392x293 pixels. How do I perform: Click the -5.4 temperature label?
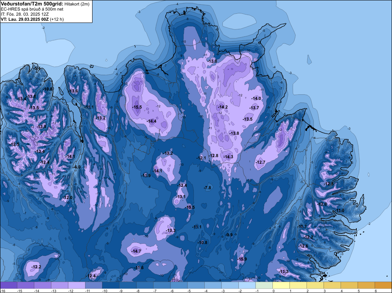point(37,68)
